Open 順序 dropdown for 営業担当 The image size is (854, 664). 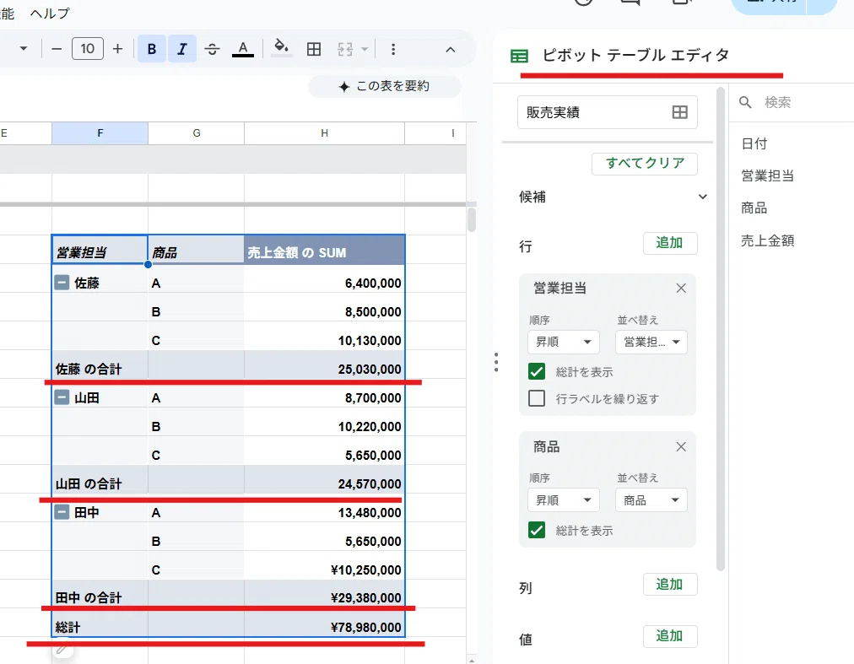(563, 342)
